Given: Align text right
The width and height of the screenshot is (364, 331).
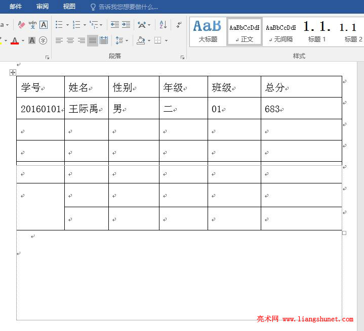Looking at the screenshot, I should tap(82, 40).
